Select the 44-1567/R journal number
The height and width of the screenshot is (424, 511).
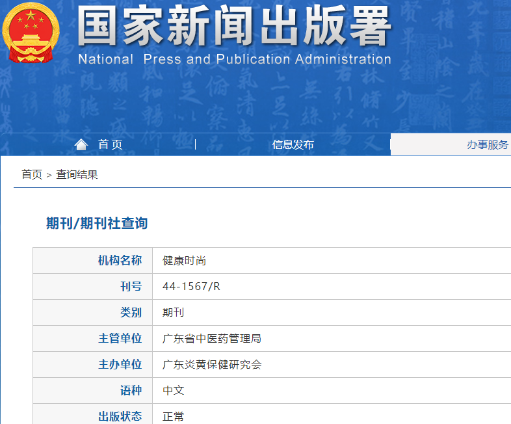coord(191,287)
